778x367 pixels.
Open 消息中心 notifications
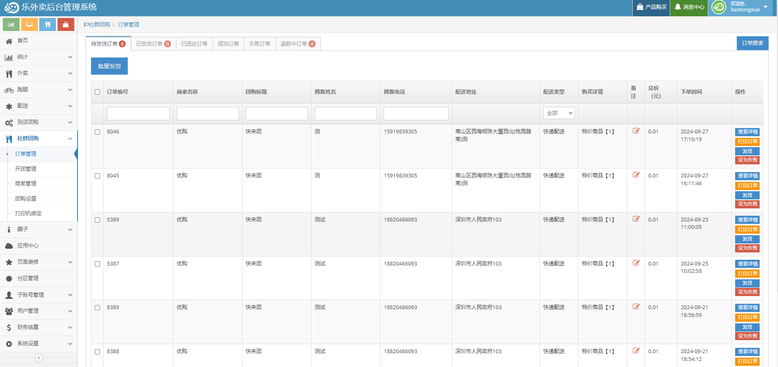(689, 7)
